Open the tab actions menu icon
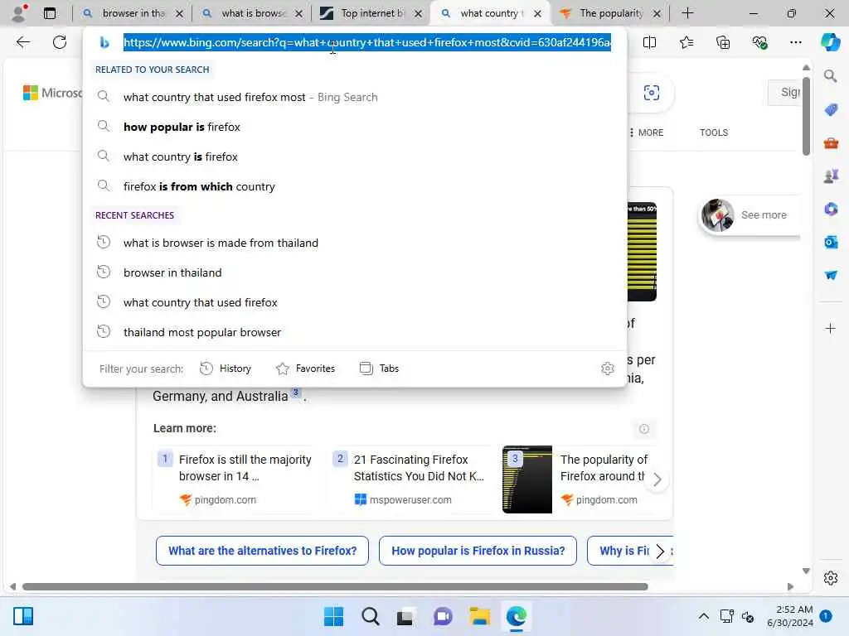This screenshot has width=849, height=636. click(x=49, y=13)
